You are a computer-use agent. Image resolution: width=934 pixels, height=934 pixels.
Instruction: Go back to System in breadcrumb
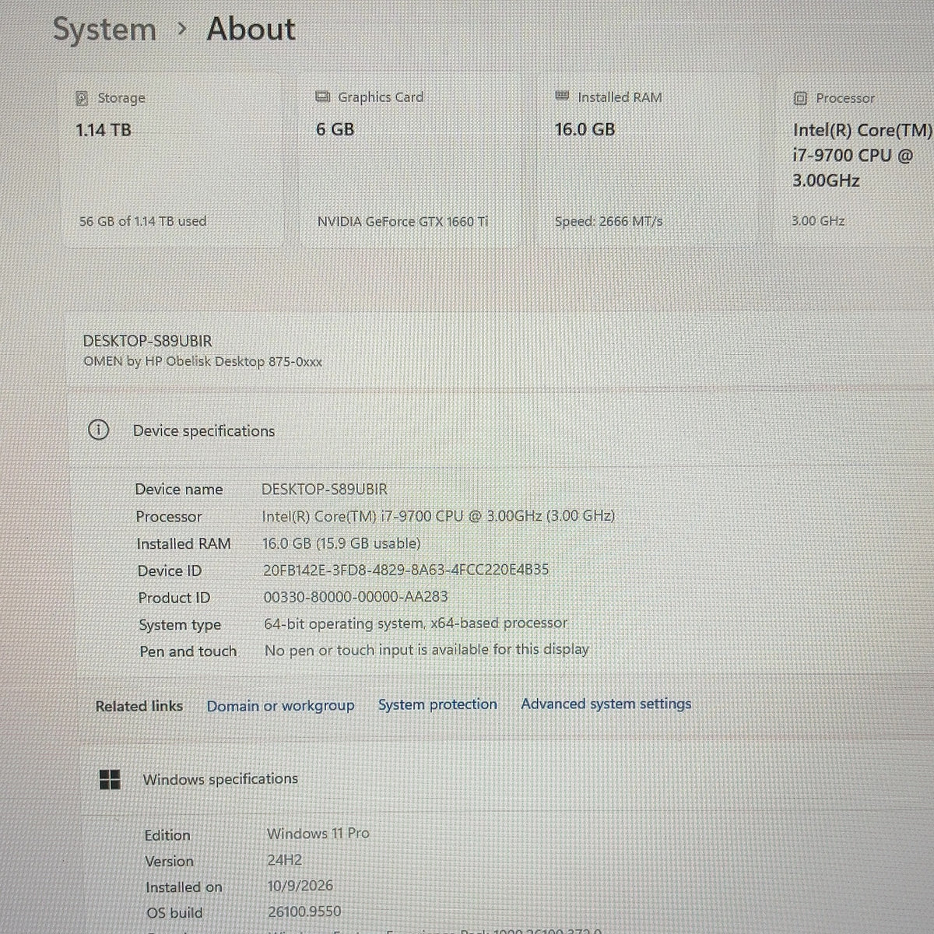coord(104,30)
